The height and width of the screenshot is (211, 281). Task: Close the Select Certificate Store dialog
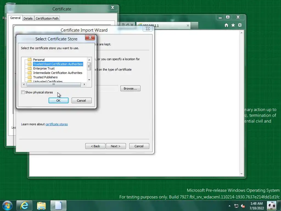tap(90, 37)
